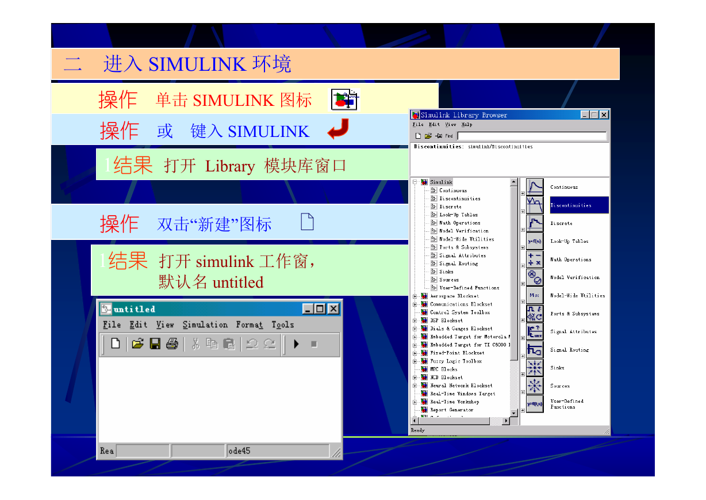Select the Model-Wide Utilities Misc icon
Image resolution: width=706 pixels, height=500 pixels.
pos(535,295)
